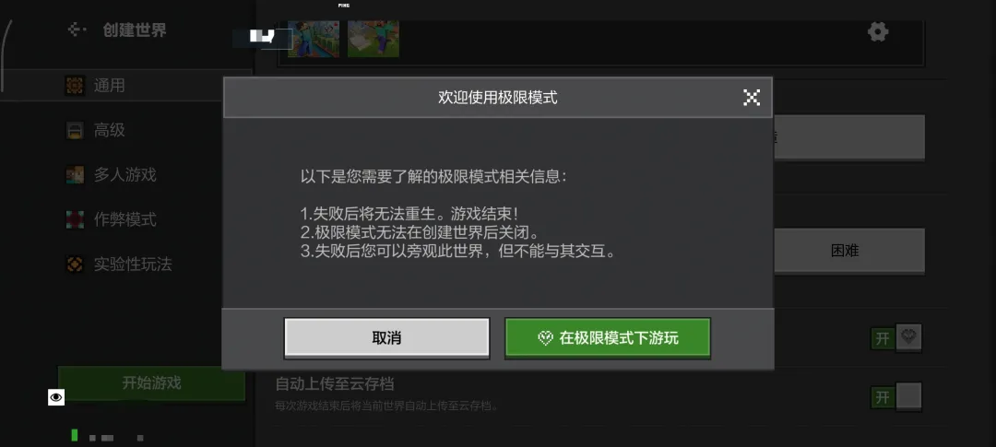Toggle the hardcore mode heart switch

(895, 338)
